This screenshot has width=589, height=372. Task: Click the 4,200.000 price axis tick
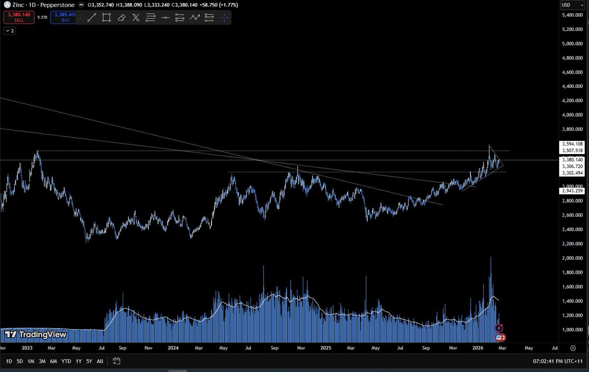573,101
